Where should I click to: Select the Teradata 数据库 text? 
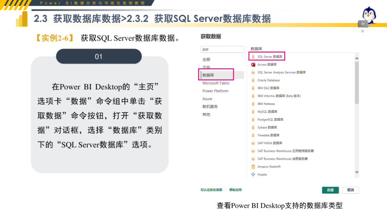point(268,135)
